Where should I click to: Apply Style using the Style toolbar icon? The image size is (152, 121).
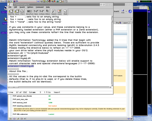[x=36, y=12]
